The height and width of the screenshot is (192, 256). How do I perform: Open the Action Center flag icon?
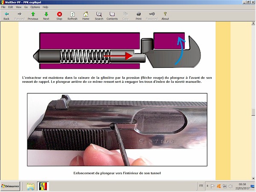point(212,186)
